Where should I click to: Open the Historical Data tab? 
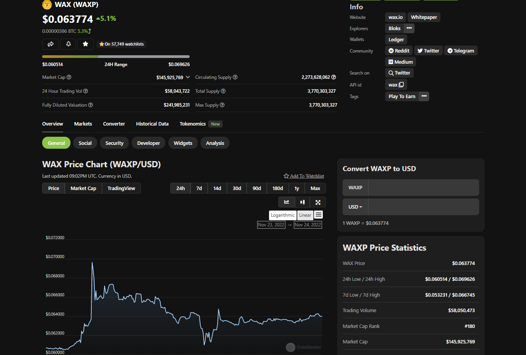tap(152, 124)
